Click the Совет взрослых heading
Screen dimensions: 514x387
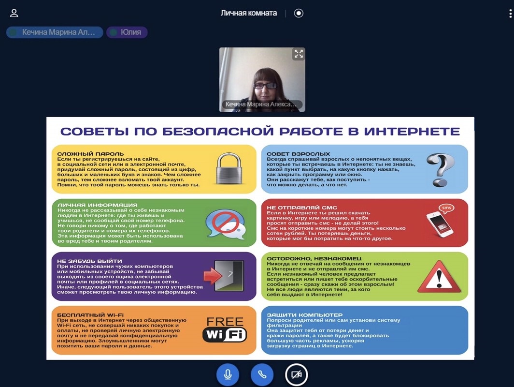299,154
